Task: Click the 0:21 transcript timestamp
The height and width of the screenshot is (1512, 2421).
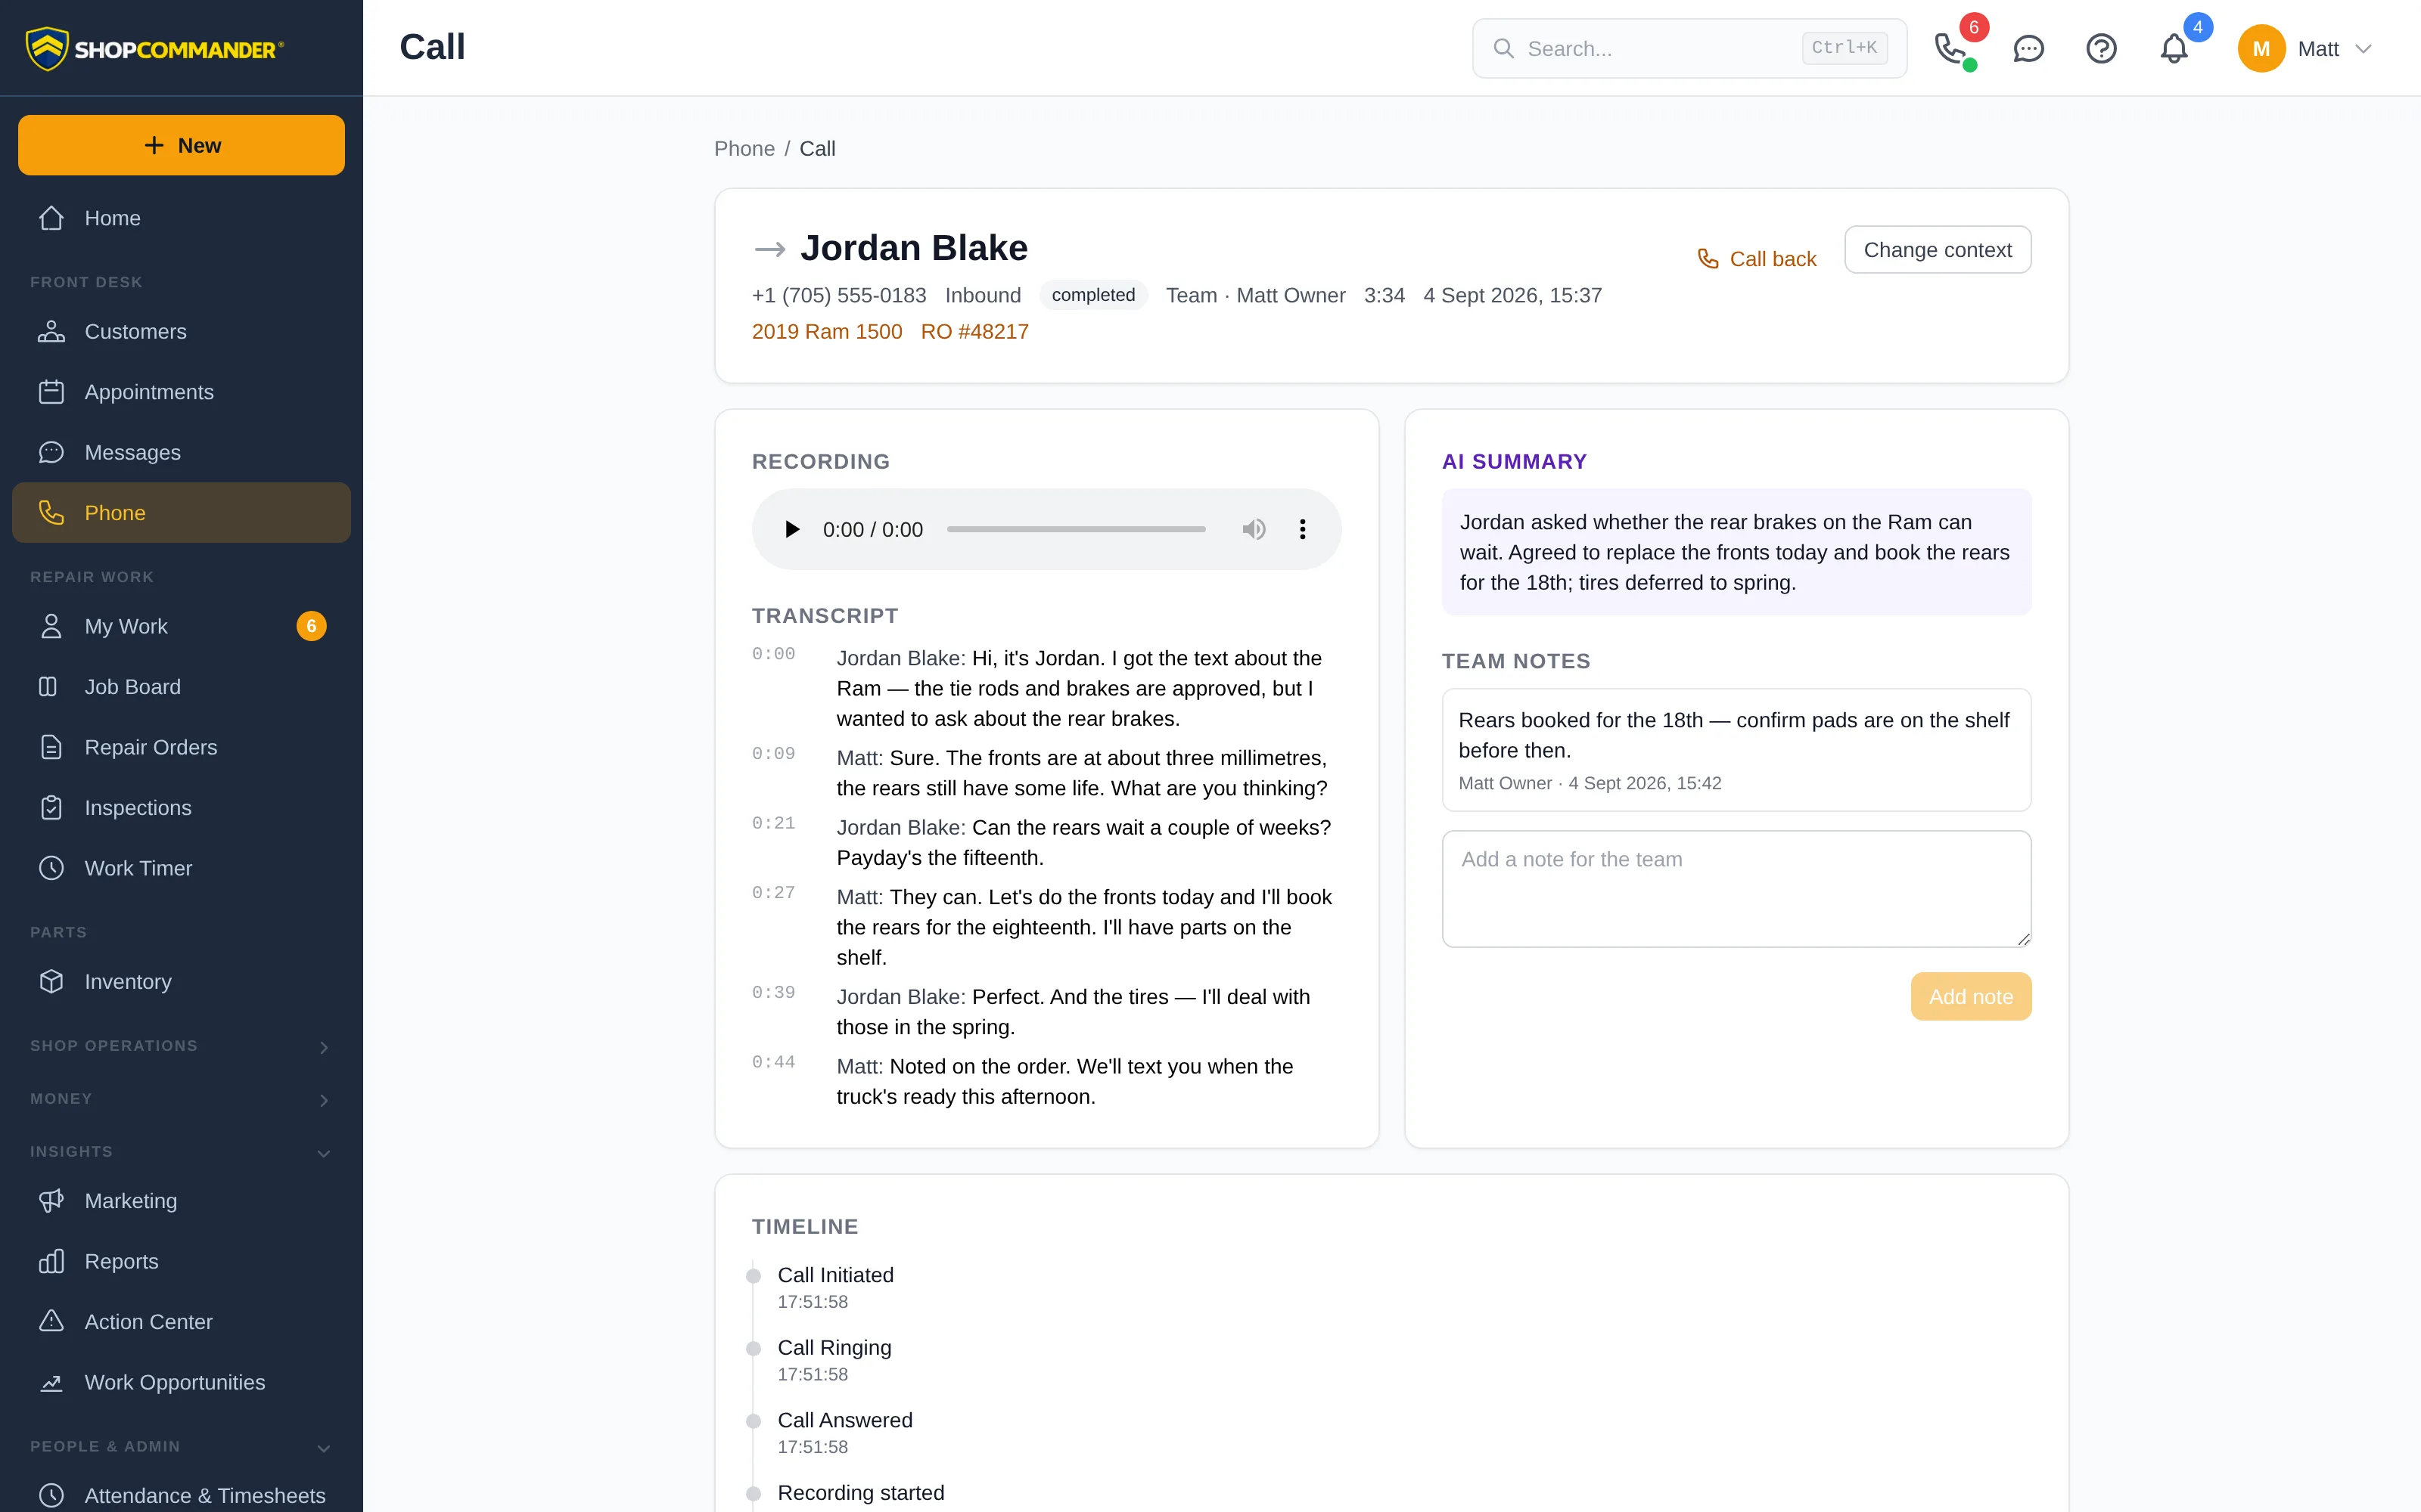Action: [773, 823]
